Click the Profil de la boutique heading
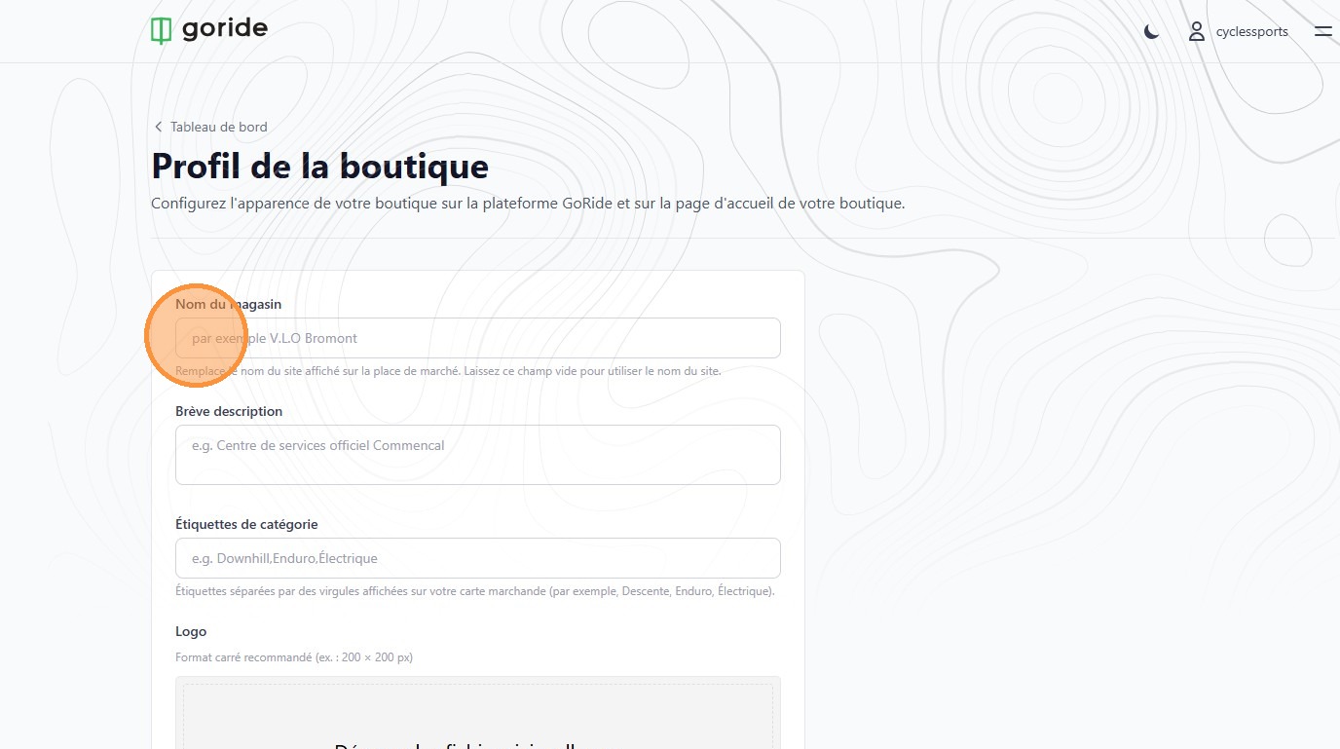Image resolution: width=1340 pixels, height=749 pixels. (319, 167)
